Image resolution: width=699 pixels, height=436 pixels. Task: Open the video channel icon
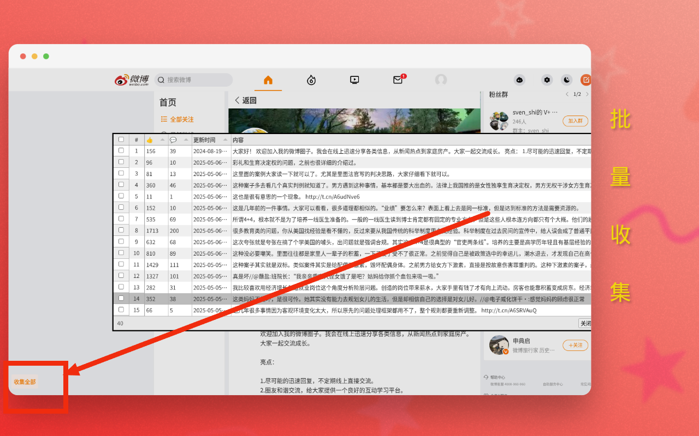pyautogui.click(x=354, y=80)
